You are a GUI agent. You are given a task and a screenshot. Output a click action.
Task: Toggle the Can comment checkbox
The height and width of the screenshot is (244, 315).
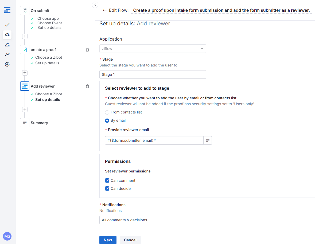(x=107, y=180)
